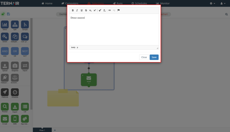The image size is (230, 132).
Task: Select the Snapshot camera block
Action: click(15, 66)
